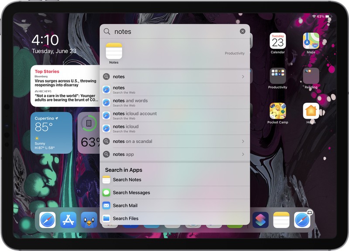Screen dimensions: 349x251
Task: Open the Pocket Camp game
Action: coord(277,111)
